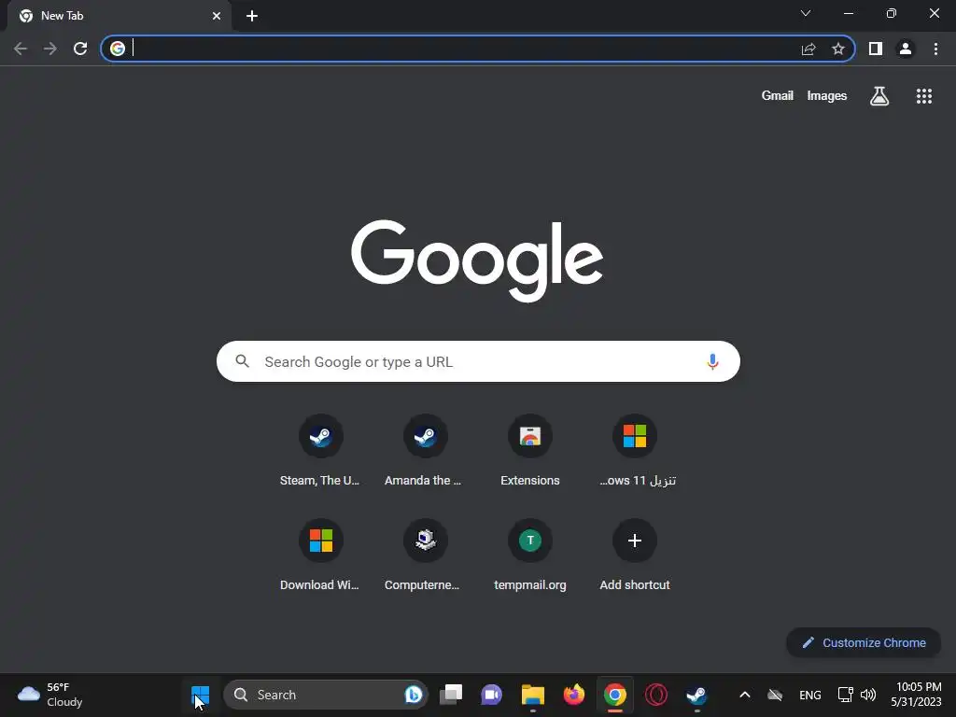This screenshot has width=956, height=717.
Task: Open the Google apps grid
Action: click(x=924, y=96)
